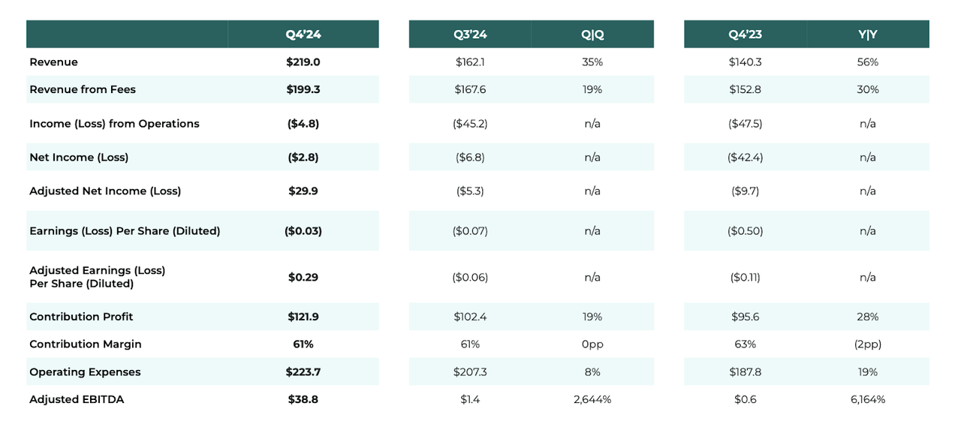Select the Contribution Margin row label

(86, 344)
